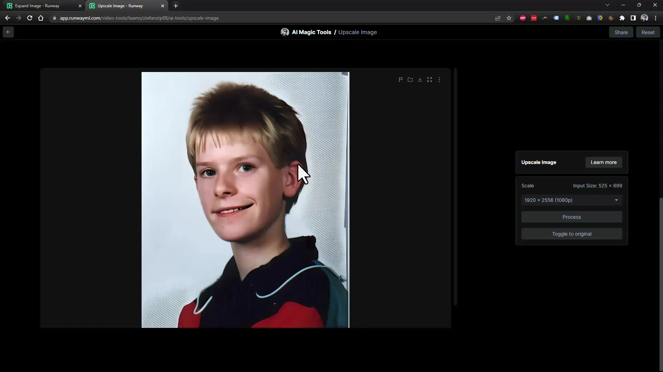663x372 pixels.
Task: Open the Share menu
Action: pyautogui.click(x=622, y=32)
